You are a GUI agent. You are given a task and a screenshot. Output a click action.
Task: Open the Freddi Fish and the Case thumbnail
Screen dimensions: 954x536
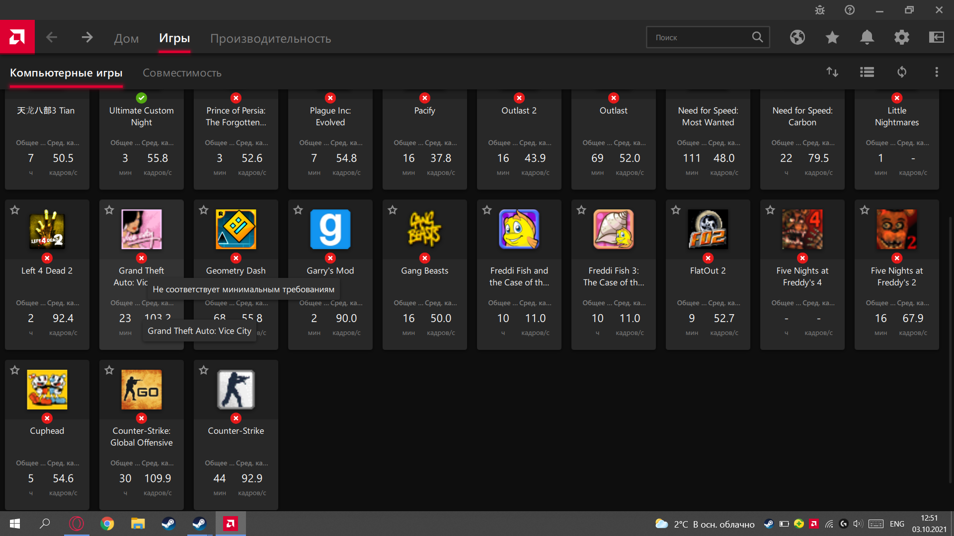point(519,229)
